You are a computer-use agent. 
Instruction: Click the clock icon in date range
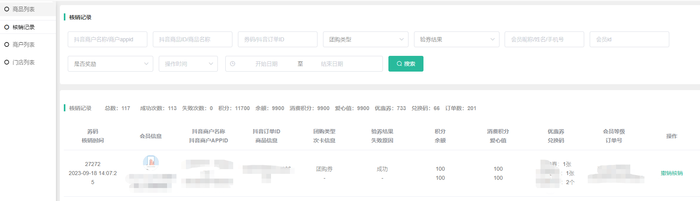coord(232,64)
